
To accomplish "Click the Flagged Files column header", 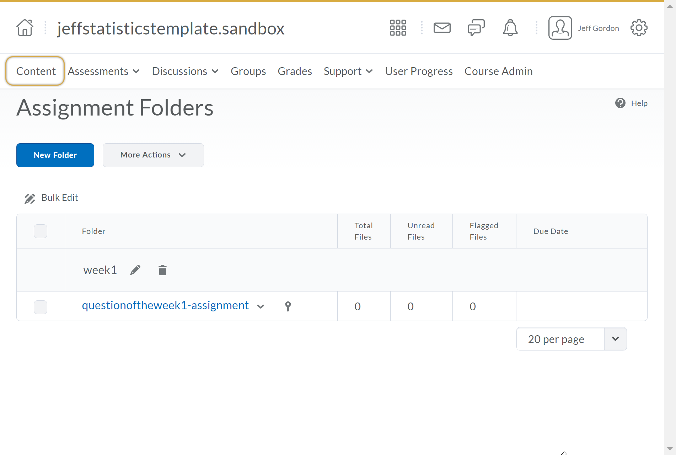I will pos(484,231).
